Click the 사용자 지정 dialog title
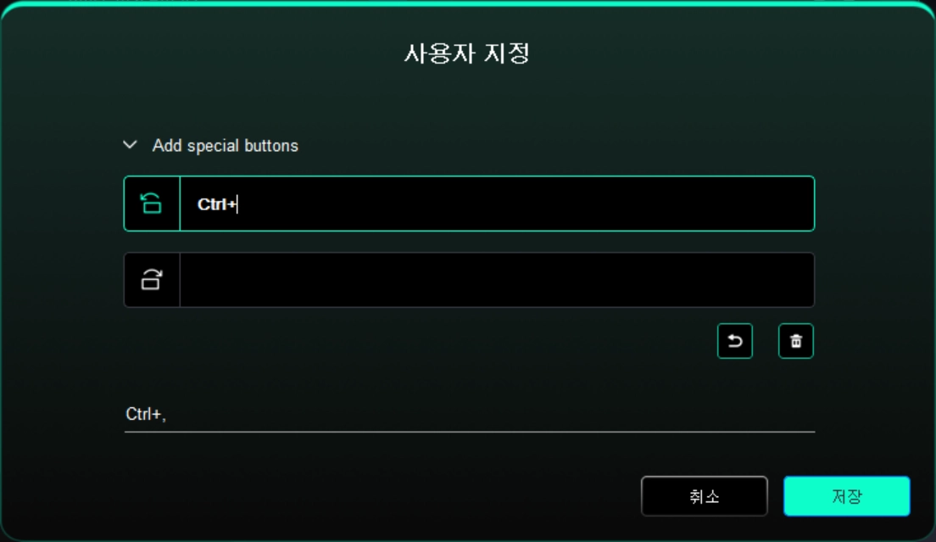 [x=467, y=53]
